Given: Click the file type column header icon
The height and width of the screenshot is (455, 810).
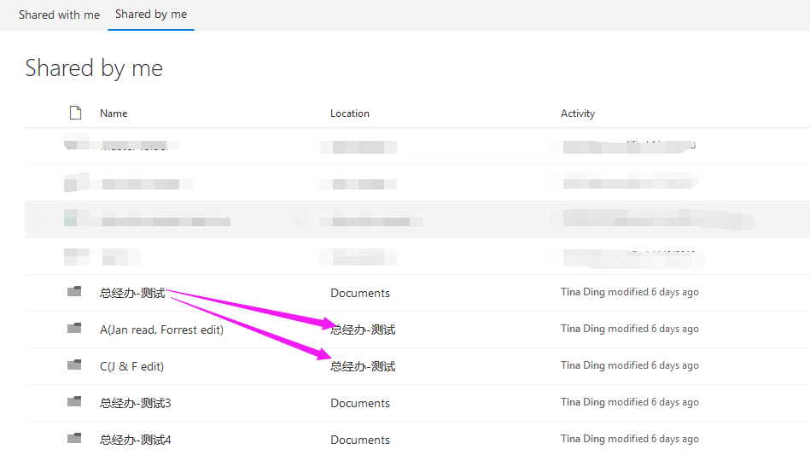Looking at the screenshot, I should click(75, 113).
